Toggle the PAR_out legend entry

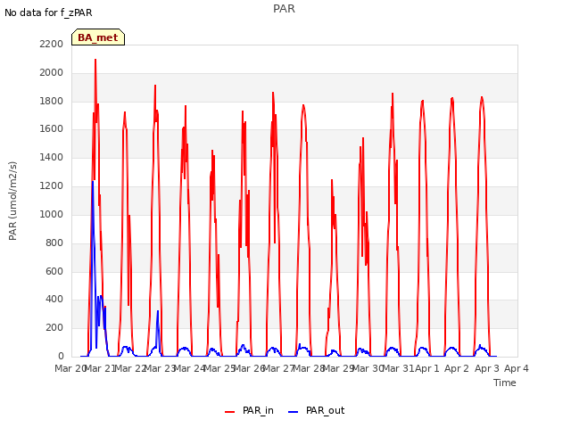coord(317,410)
